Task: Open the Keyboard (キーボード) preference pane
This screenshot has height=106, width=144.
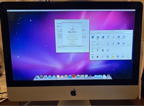Action: pyautogui.click(x=98, y=44)
